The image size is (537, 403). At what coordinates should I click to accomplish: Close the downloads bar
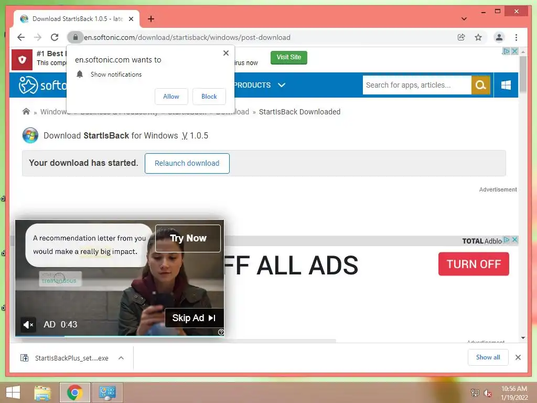click(518, 357)
